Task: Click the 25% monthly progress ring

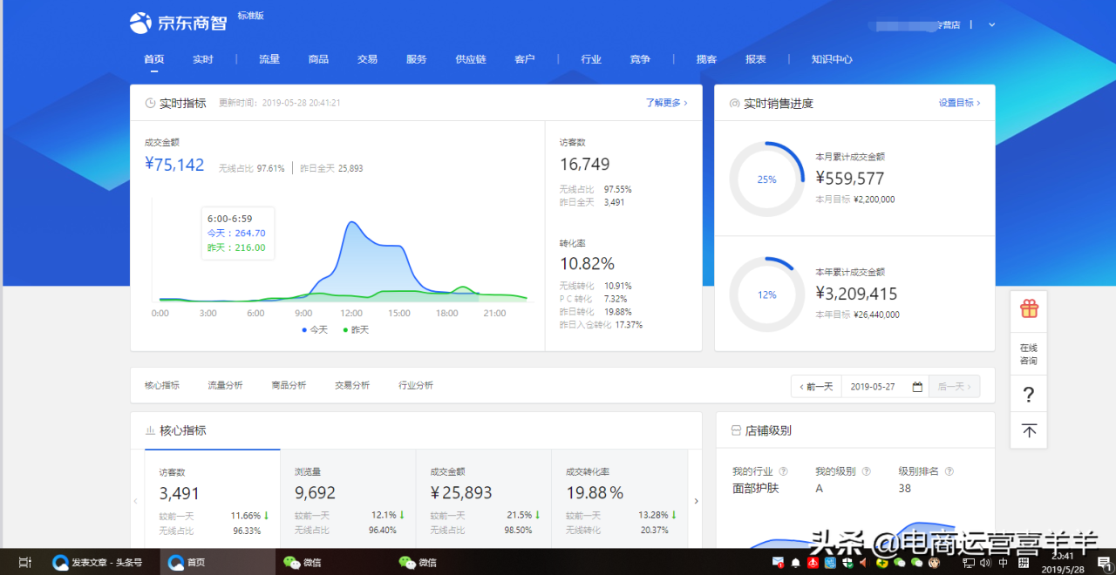Action: pyautogui.click(x=766, y=179)
